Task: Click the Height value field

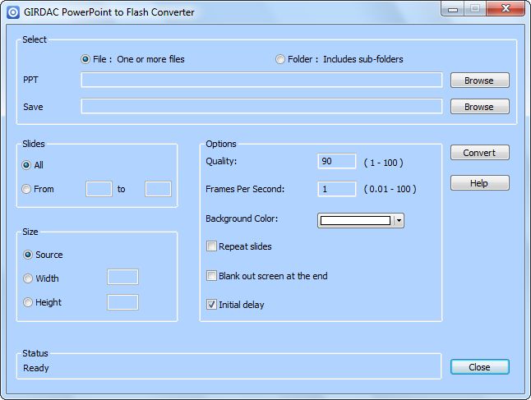Action: (122, 302)
